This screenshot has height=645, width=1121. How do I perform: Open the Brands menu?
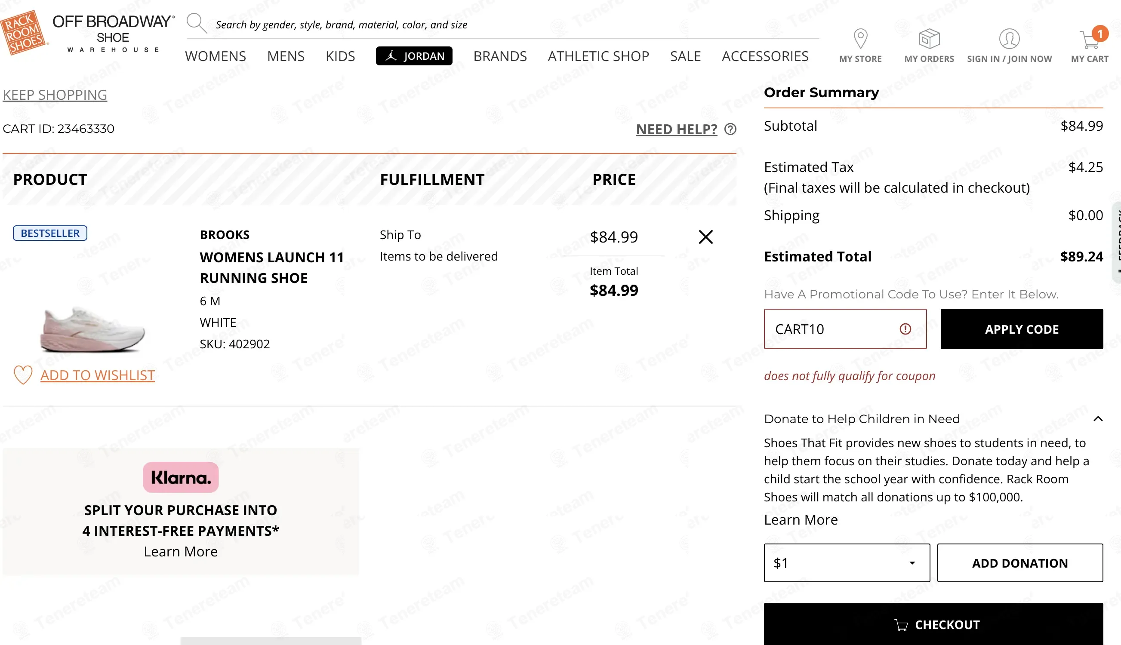[500, 56]
